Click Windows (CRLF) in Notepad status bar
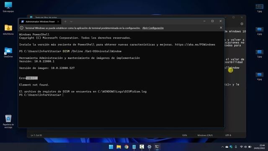This screenshot has height=151, width=268. (x=205, y=135)
